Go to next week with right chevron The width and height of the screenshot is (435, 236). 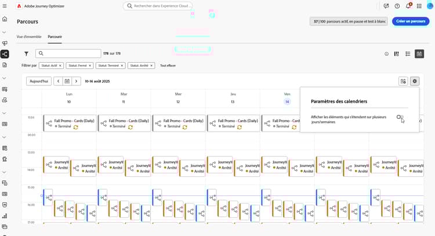pyautogui.click(x=77, y=81)
